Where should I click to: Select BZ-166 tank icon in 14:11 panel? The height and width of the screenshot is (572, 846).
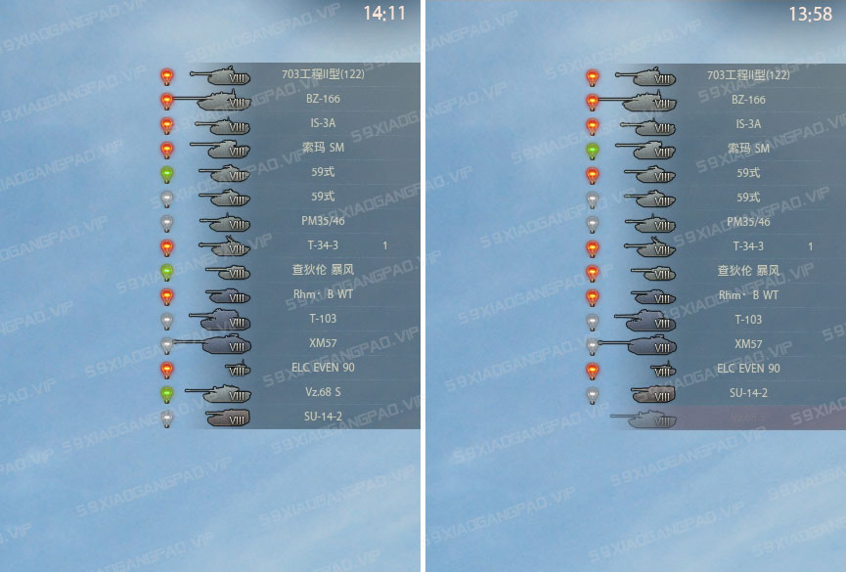tap(211, 101)
